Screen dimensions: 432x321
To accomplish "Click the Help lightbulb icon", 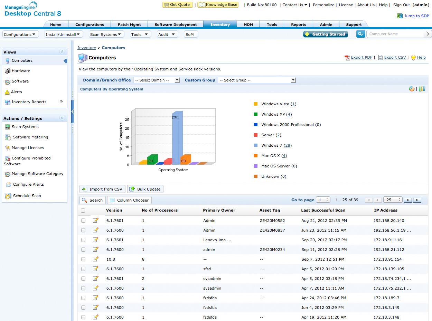I will point(413,58).
